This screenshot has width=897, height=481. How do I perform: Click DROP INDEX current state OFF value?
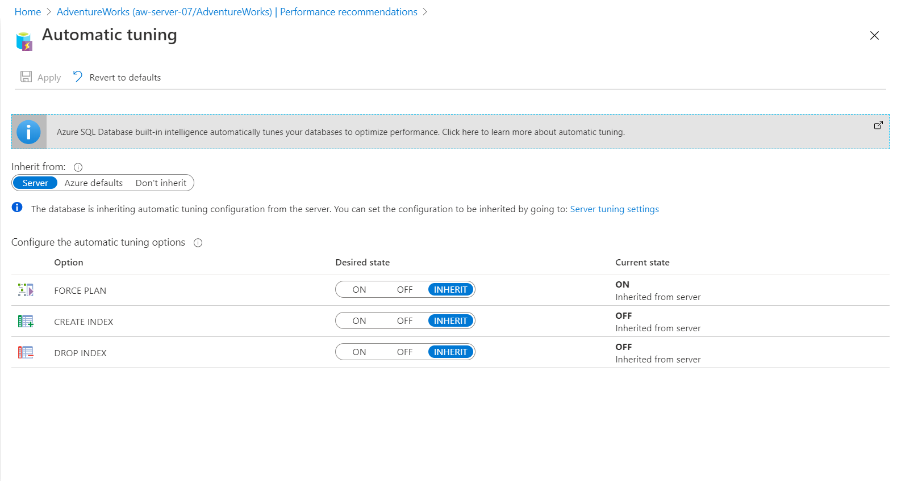pyautogui.click(x=623, y=347)
